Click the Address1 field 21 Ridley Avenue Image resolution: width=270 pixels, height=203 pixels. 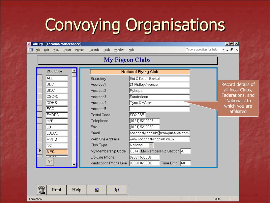(160, 85)
